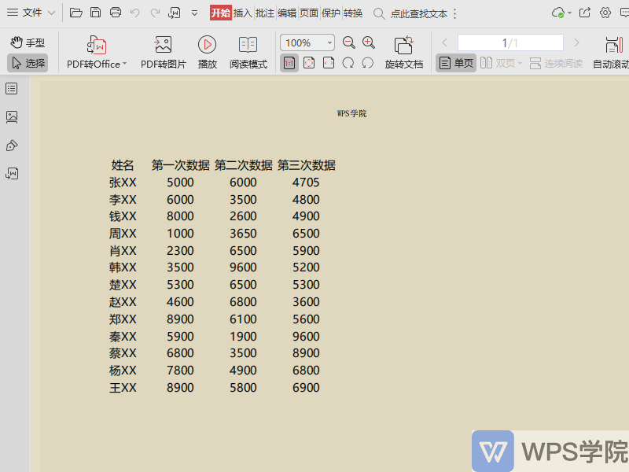Open the document outline panel in sidebar
Viewport: 629px width, 472px height.
coord(11,88)
